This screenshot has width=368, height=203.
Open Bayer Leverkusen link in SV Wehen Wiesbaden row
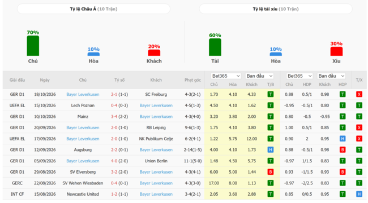click(x=156, y=183)
